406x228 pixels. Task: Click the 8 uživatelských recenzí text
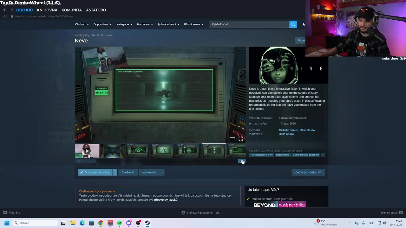293,118
